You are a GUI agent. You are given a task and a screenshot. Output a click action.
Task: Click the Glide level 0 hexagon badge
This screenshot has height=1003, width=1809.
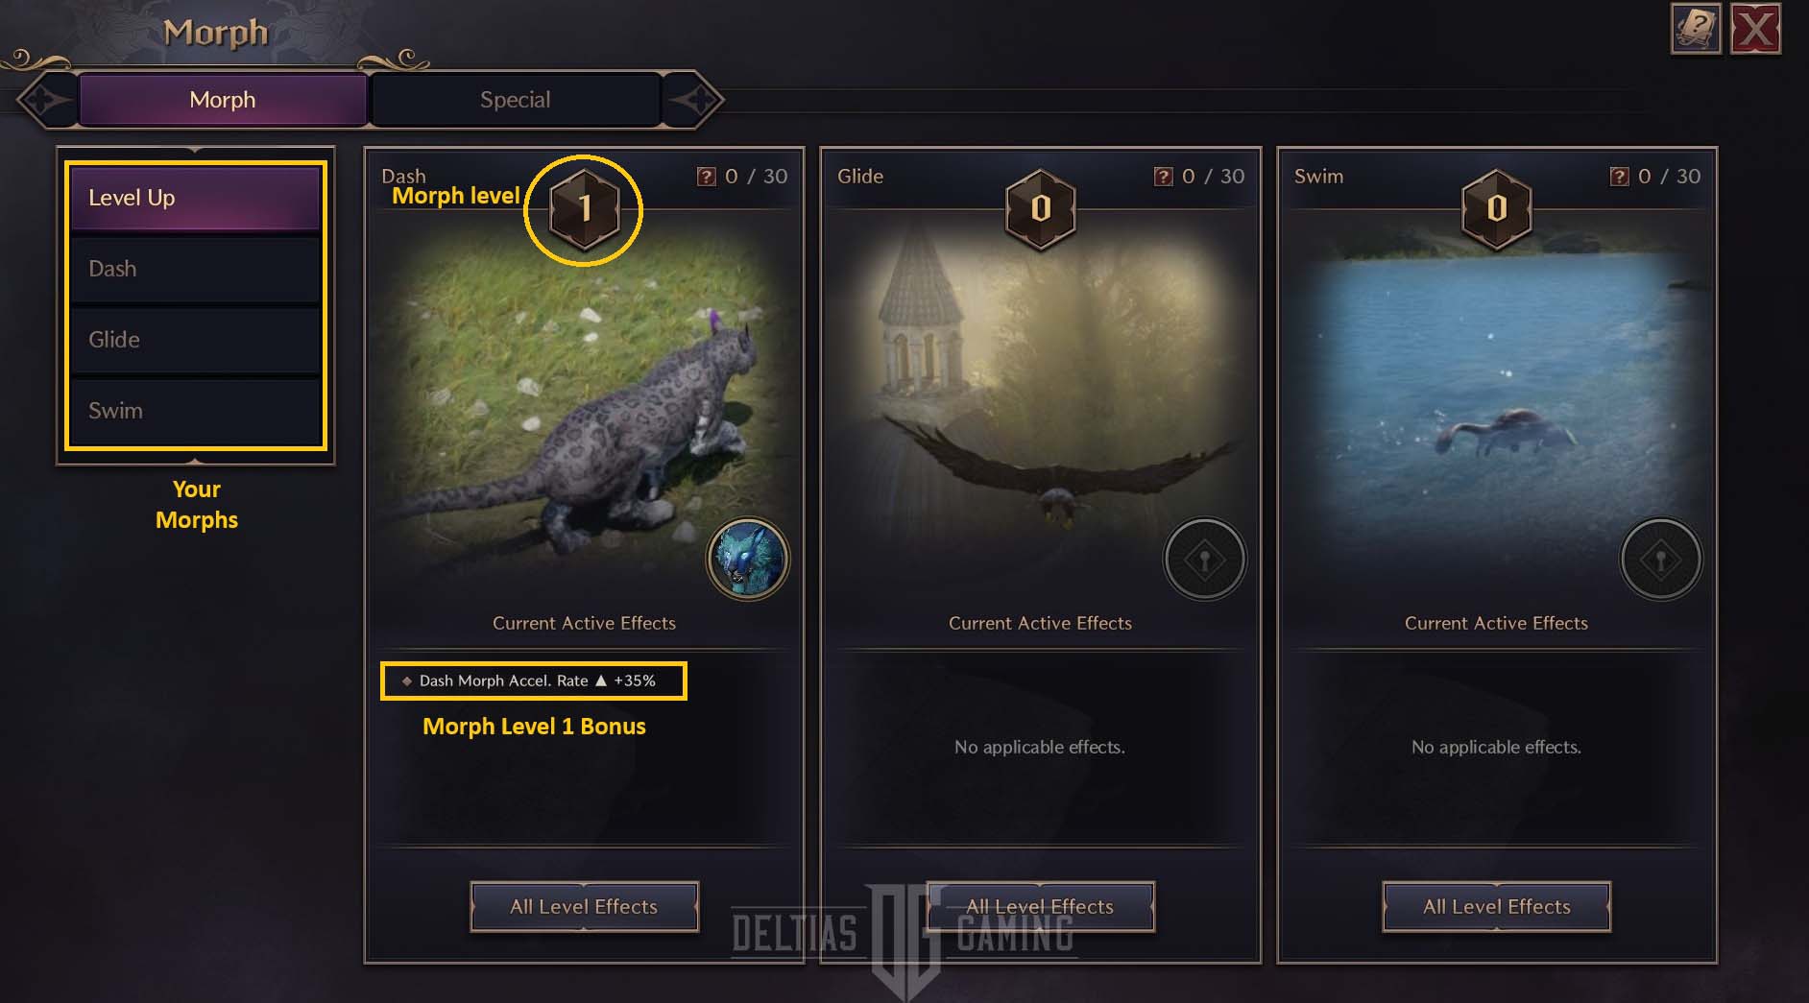(x=1040, y=208)
